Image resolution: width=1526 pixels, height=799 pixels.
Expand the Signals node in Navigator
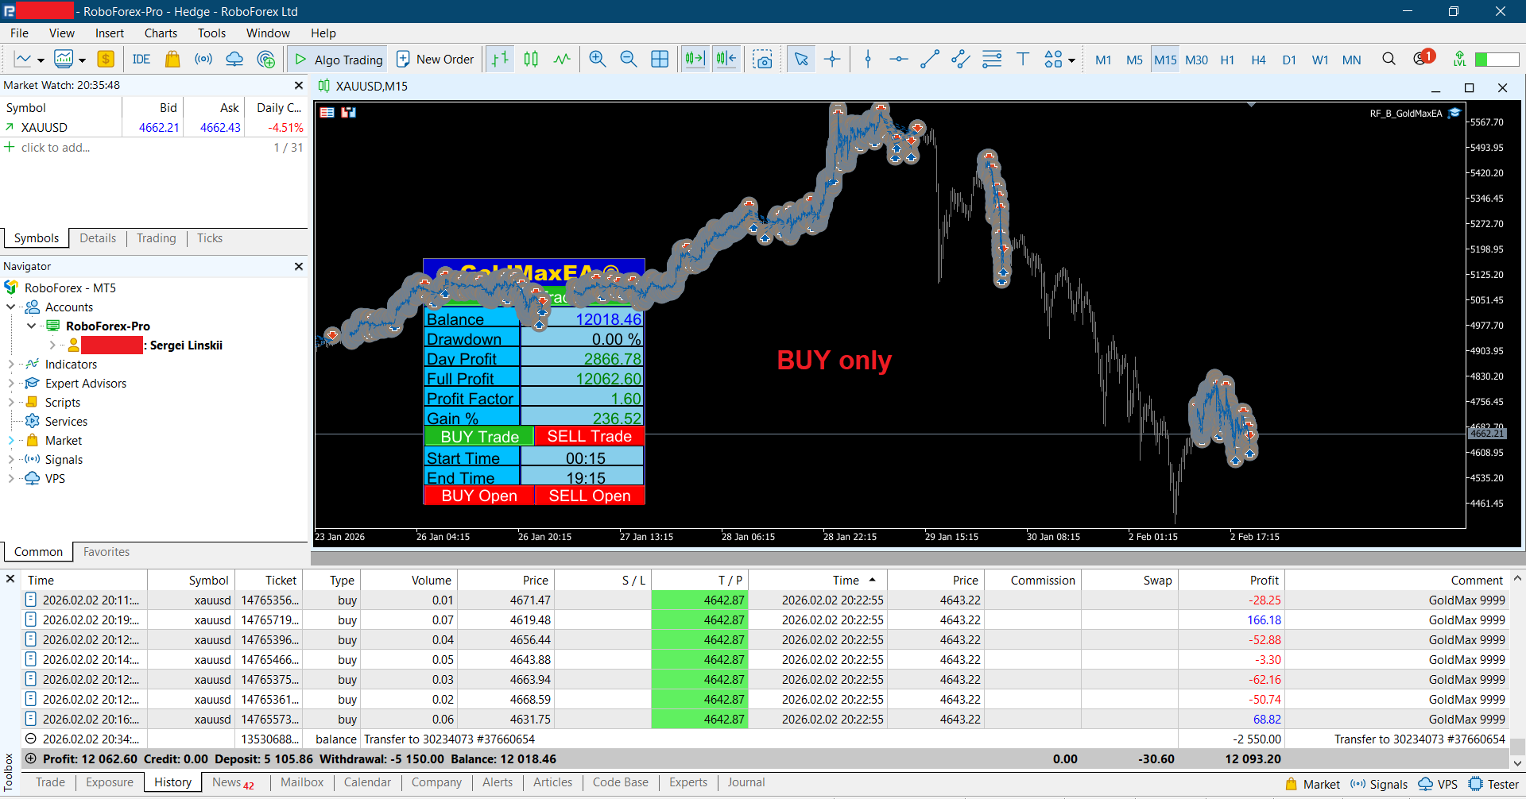tap(11, 460)
